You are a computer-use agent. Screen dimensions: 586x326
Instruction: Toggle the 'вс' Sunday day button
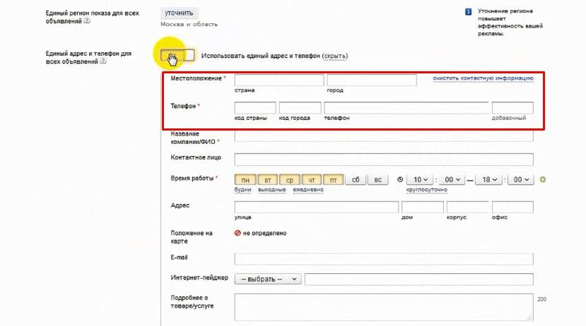(x=378, y=180)
